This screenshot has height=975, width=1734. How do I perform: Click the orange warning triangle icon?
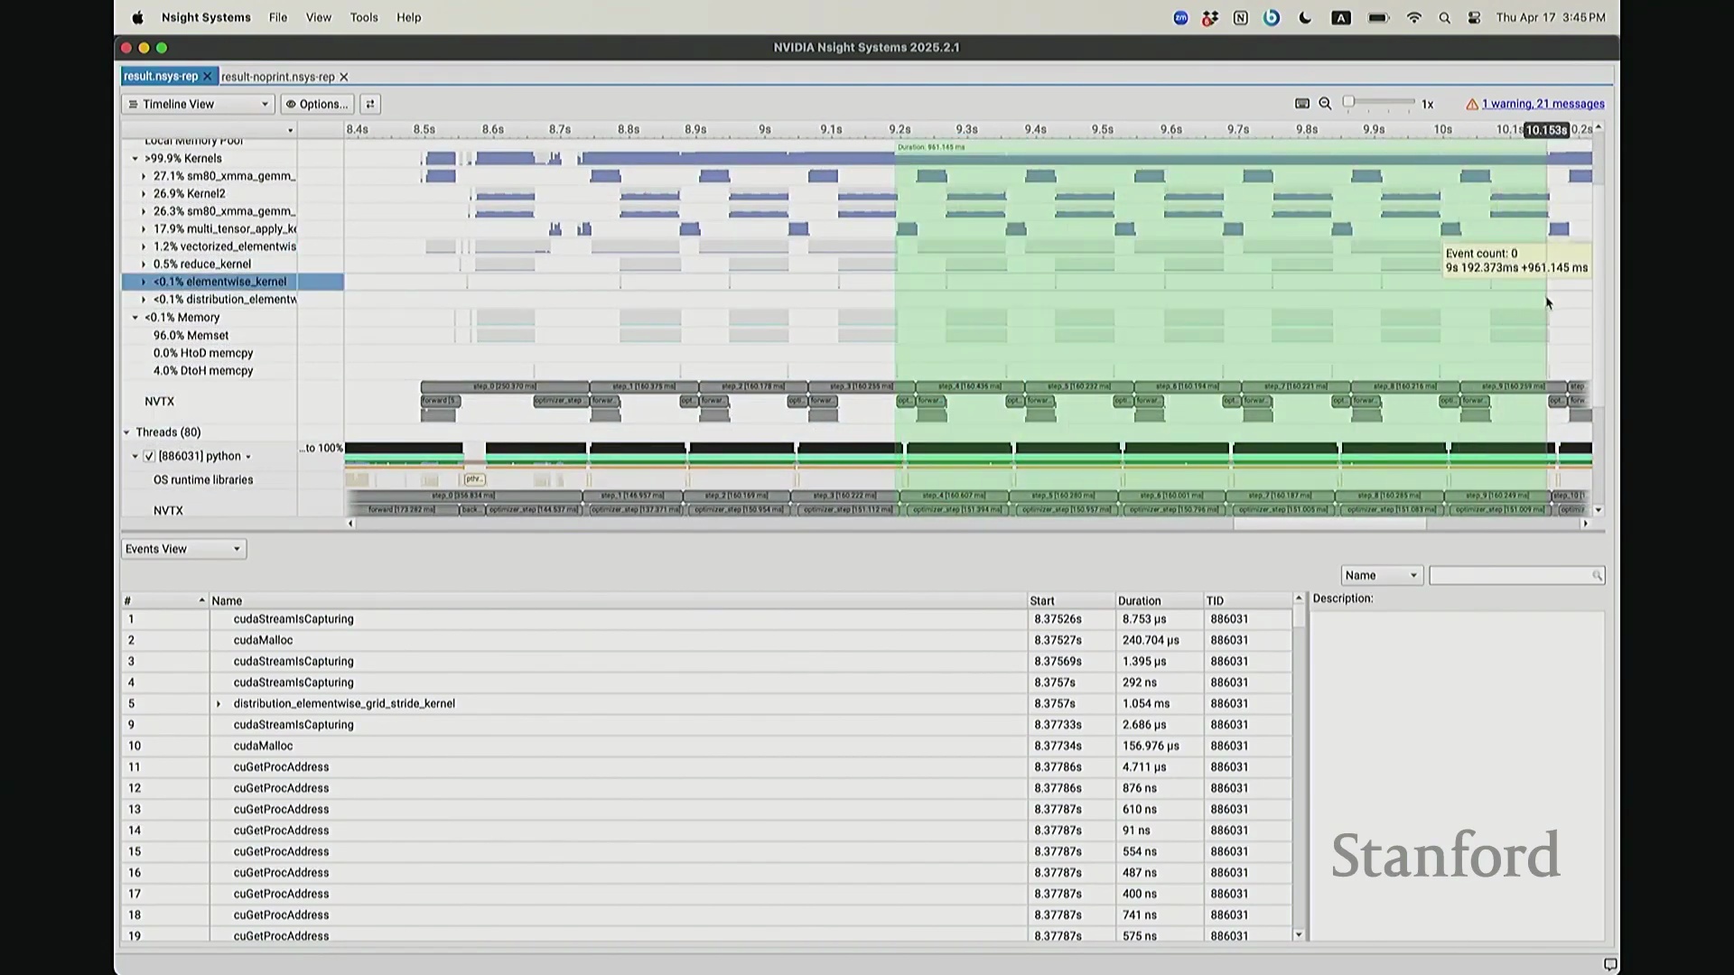(1472, 105)
